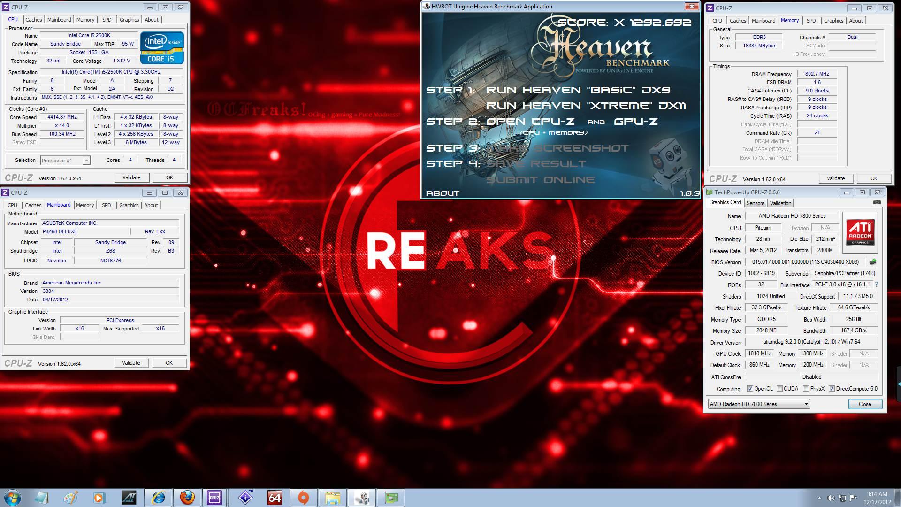Click the GPU Clock value 1010 MHz
This screenshot has width=901, height=507.
pos(759,353)
